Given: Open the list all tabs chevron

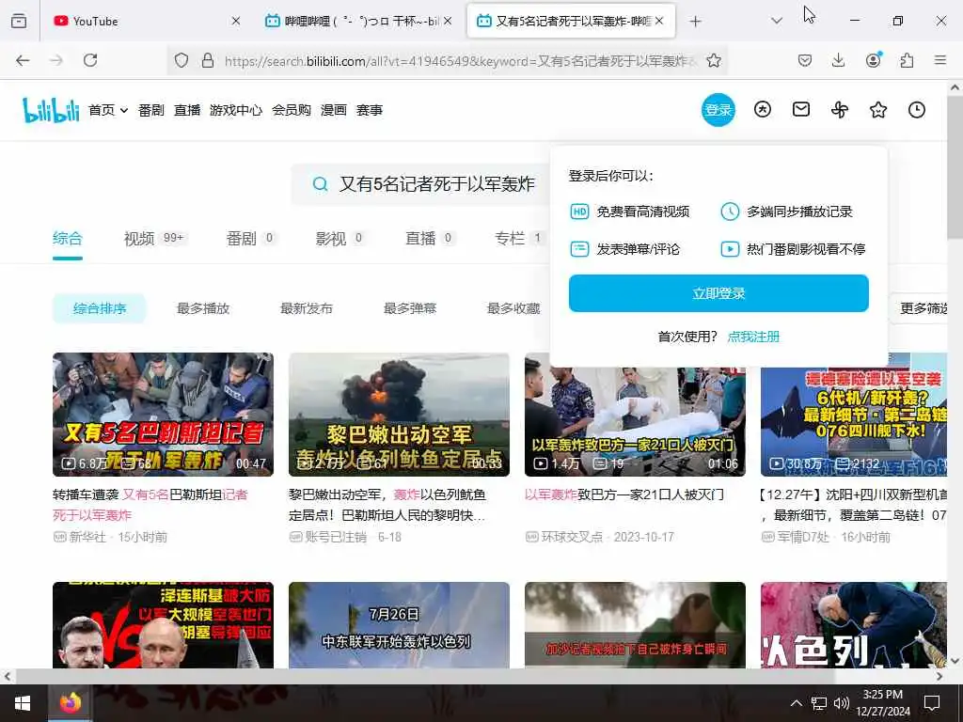Looking at the screenshot, I should tap(777, 22).
